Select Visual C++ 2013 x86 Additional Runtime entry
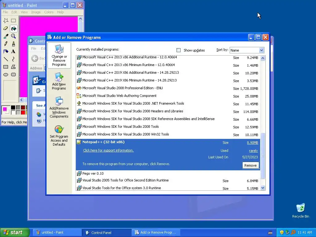Viewport: 316px width, 237px height. [168, 58]
